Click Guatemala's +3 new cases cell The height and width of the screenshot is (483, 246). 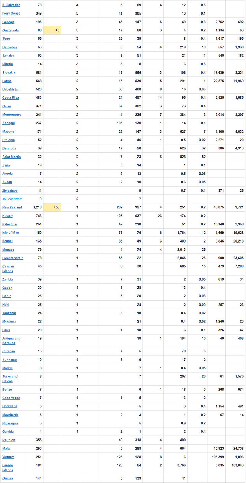coord(52,30)
